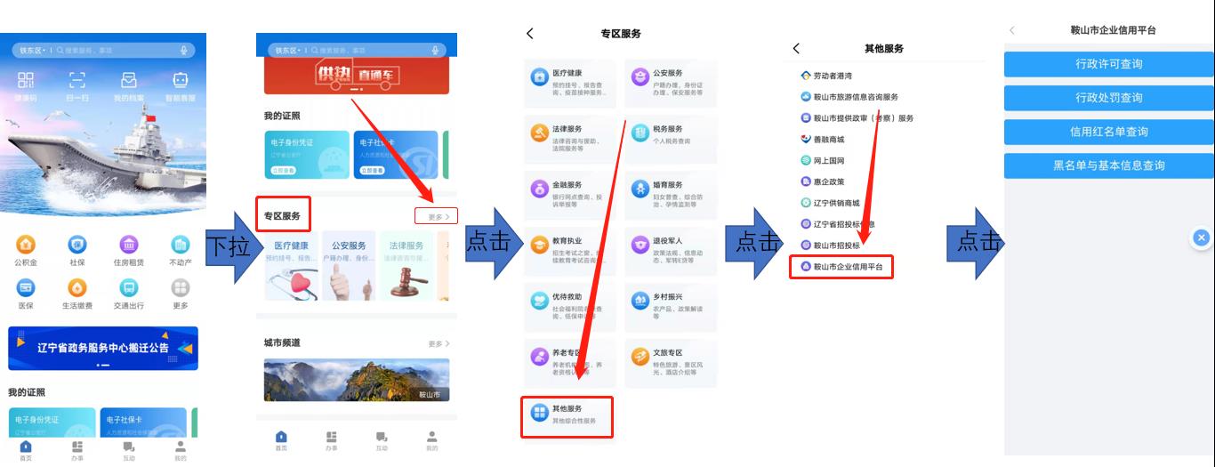Tap the 其他服务 highlighted card

tap(567, 415)
